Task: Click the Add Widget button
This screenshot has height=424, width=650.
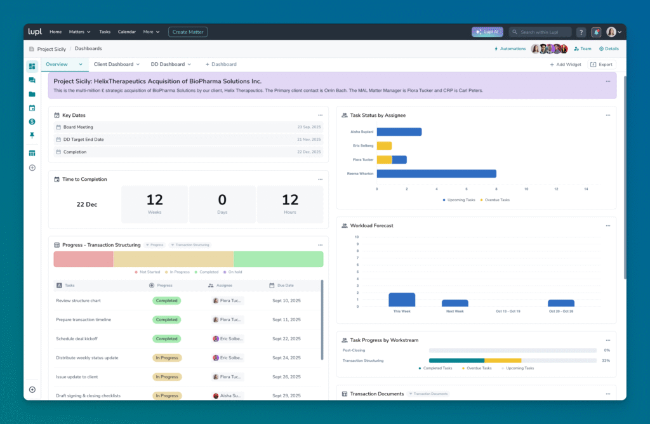Action: (566, 64)
